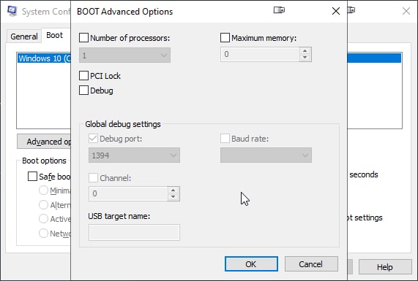The height and width of the screenshot is (281, 418).
Task: Decrease Maximum memory with down arrow
Action: (x=305, y=58)
